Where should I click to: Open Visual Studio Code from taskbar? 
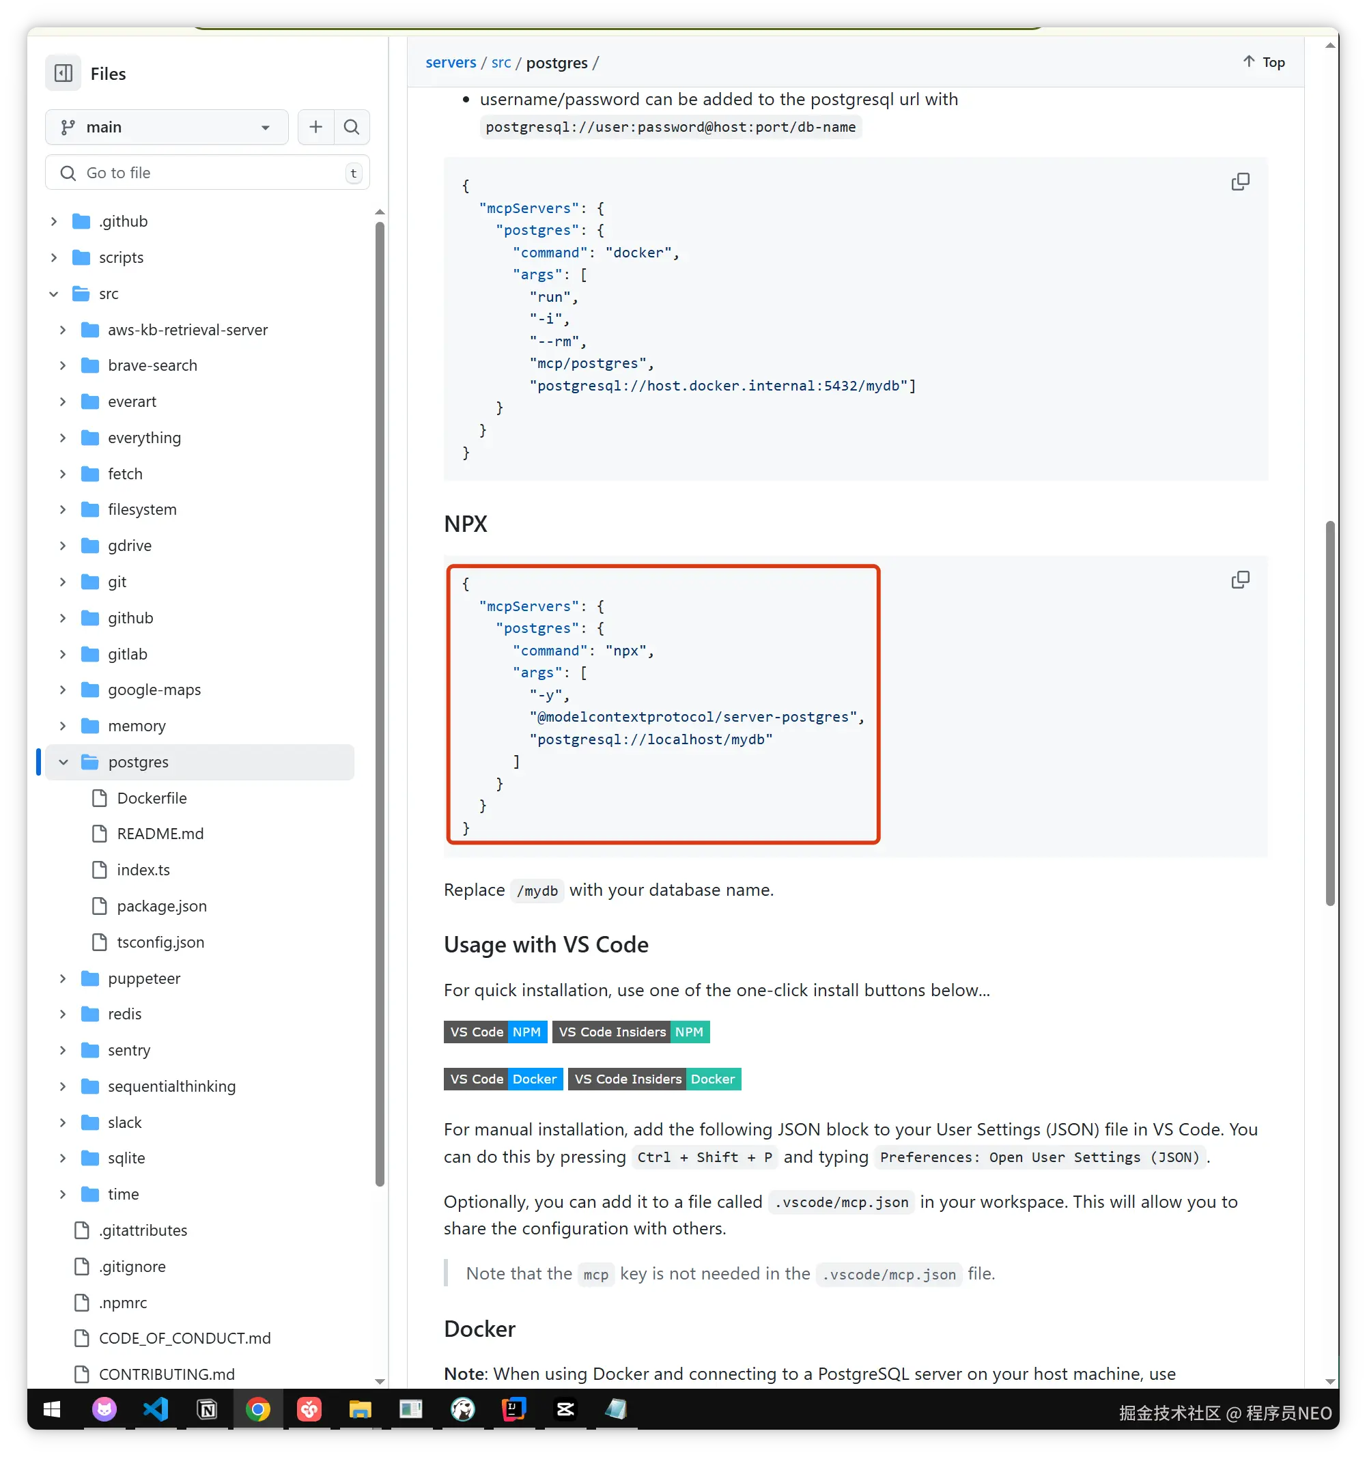pos(156,1409)
